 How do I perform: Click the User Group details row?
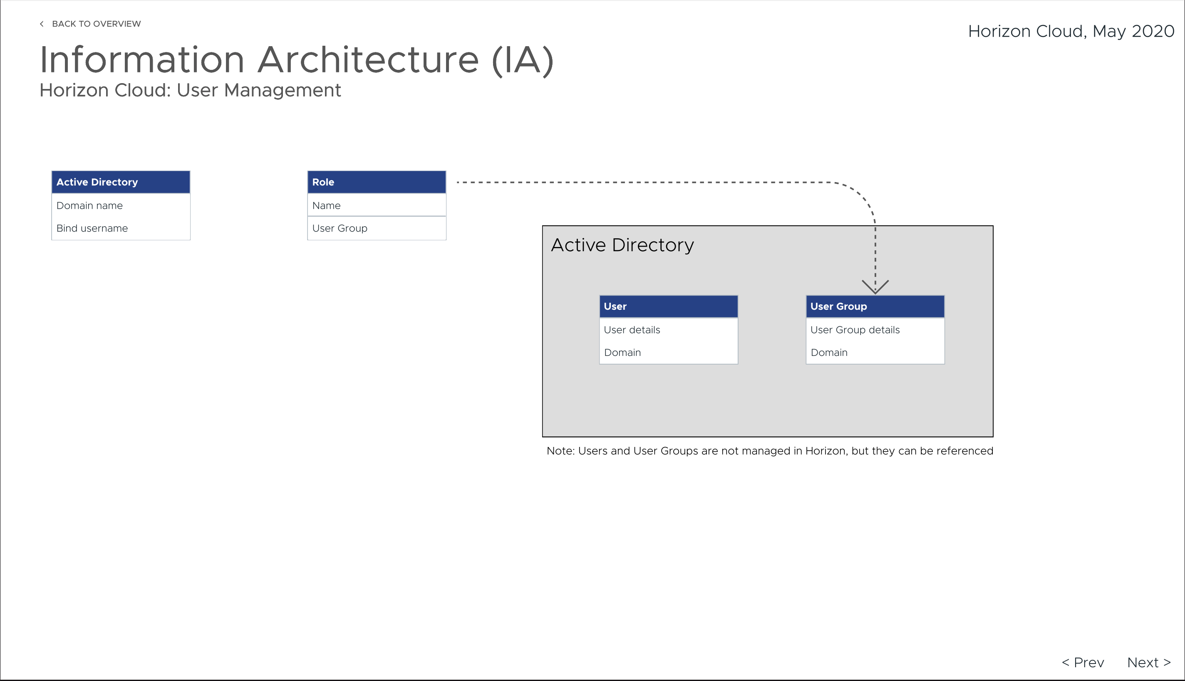[875, 330]
